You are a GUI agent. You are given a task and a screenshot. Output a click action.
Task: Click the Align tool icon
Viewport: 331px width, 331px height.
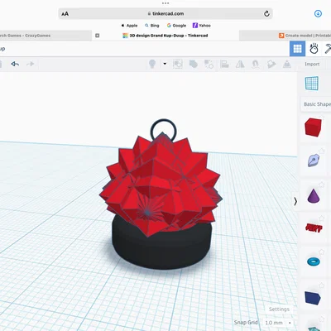point(224,65)
